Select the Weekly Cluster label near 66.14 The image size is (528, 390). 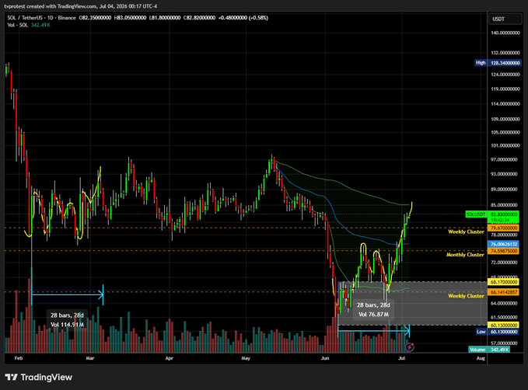tap(466, 296)
